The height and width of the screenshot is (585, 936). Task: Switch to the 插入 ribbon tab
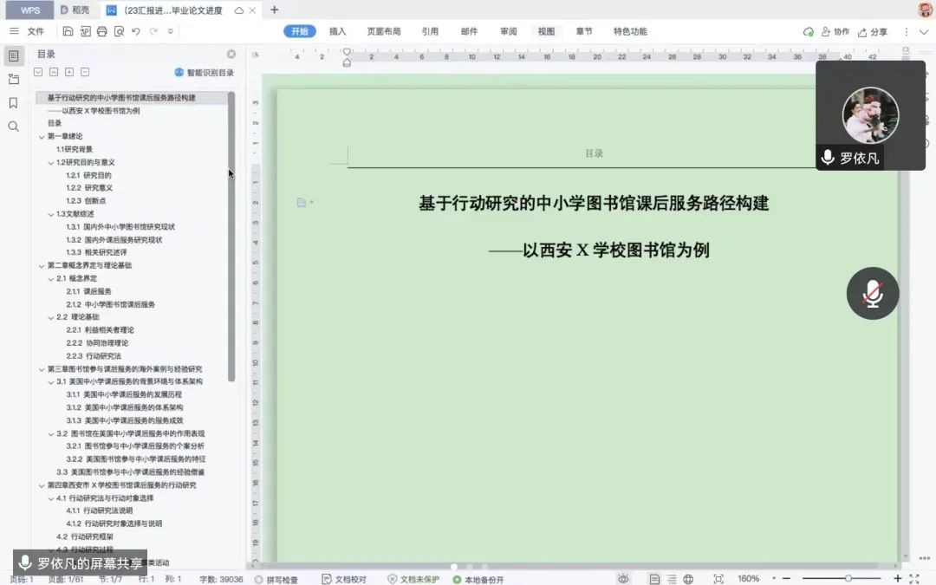click(x=337, y=31)
